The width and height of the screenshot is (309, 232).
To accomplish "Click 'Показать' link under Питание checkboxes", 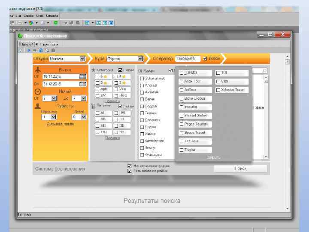I will click(112, 137).
